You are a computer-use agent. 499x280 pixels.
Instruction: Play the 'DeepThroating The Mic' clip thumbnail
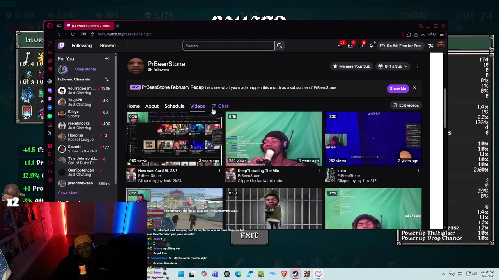tap(274, 138)
